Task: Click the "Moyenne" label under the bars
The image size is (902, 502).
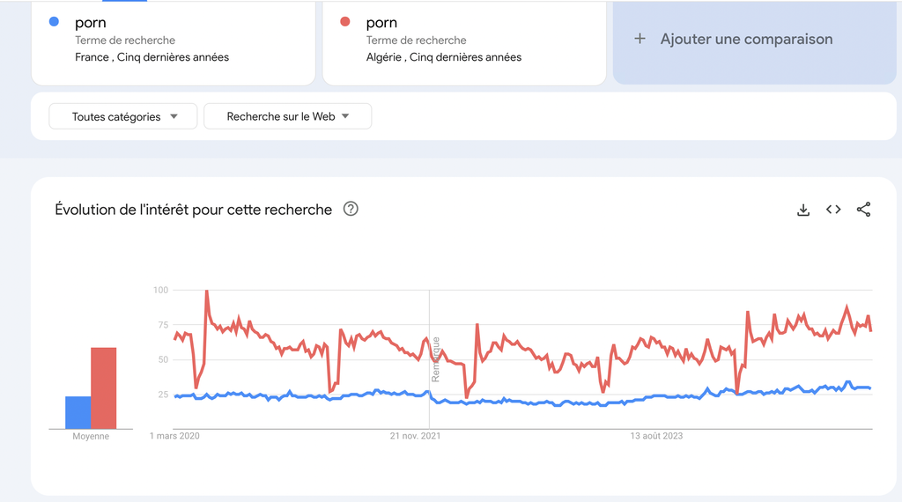Action: [x=91, y=436]
